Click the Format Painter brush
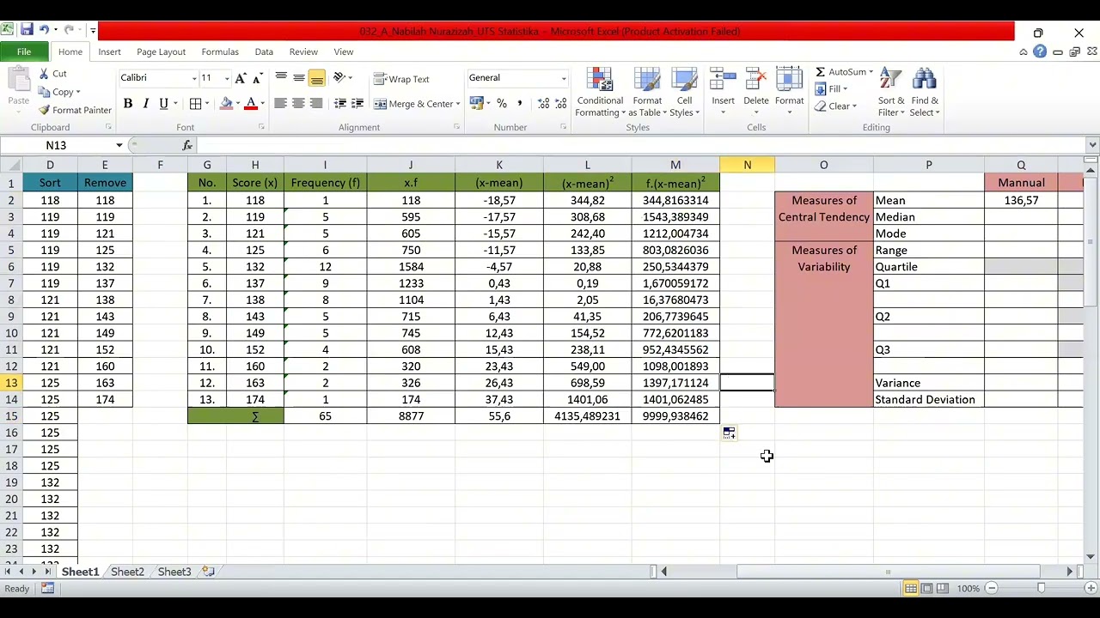 [44, 110]
